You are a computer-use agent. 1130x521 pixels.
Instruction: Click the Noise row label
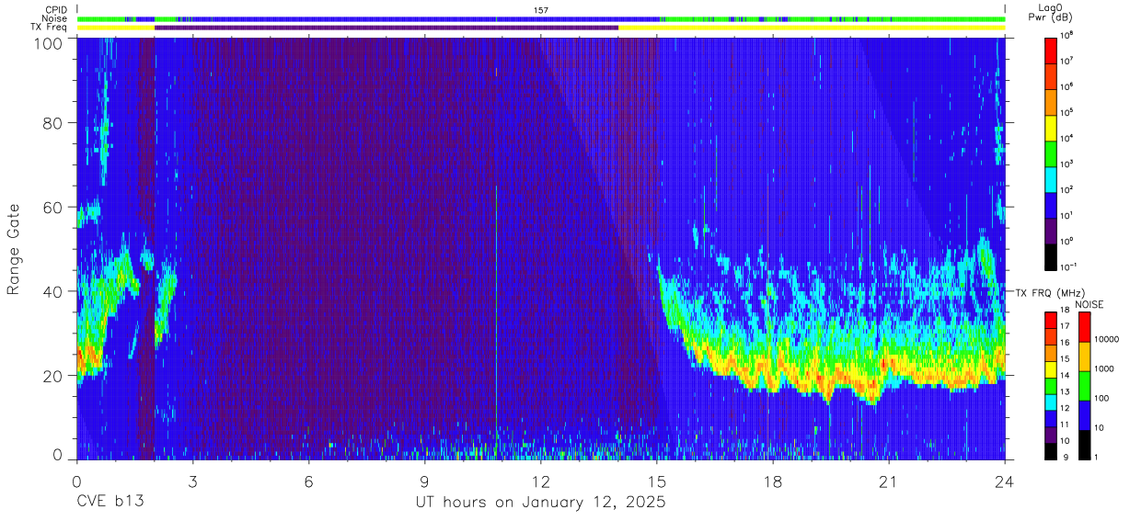click(x=54, y=18)
